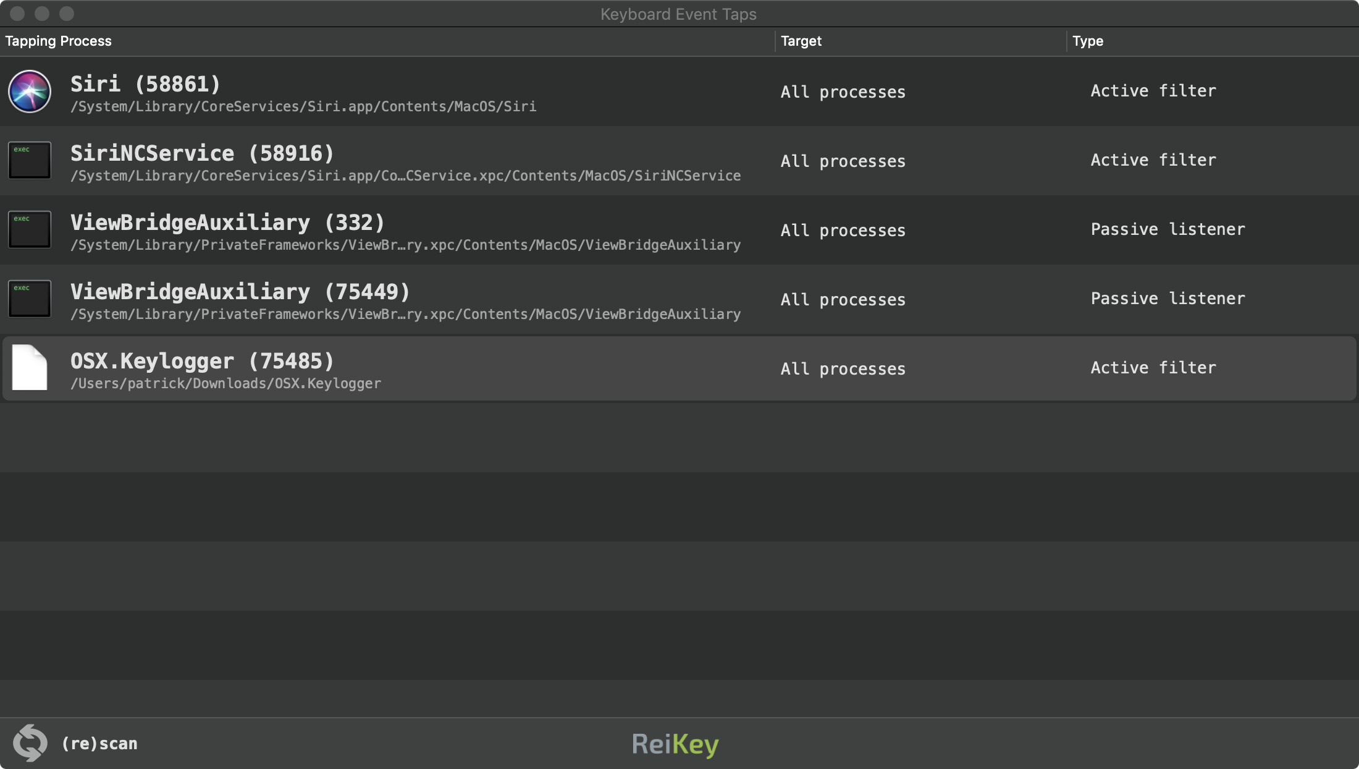
Task: Click the /Users/patrick/Downloads/OSX.Keylogger path
Action: pyautogui.click(x=225, y=384)
